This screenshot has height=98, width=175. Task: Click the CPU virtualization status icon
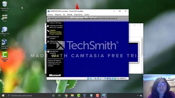click(x=110, y=78)
